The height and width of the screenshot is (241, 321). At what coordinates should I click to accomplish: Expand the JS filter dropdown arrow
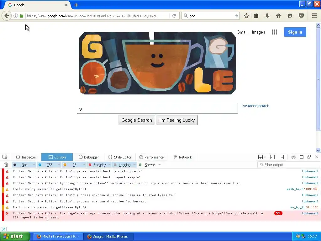tap(84, 165)
